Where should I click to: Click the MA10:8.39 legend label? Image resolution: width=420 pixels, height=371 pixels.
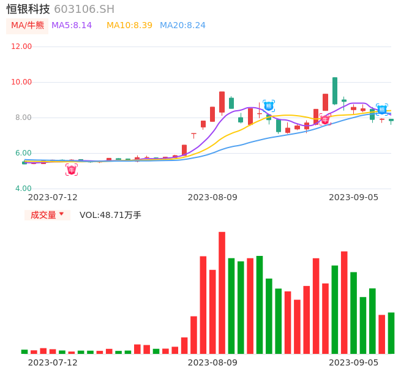(129, 26)
